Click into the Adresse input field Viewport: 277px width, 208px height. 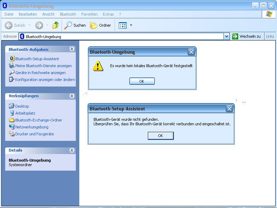[121, 37]
